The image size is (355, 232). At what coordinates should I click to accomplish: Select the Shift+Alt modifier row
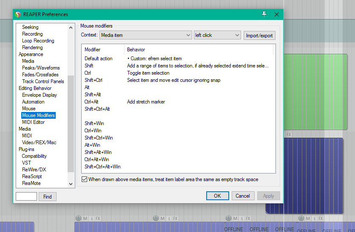[179, 95]
